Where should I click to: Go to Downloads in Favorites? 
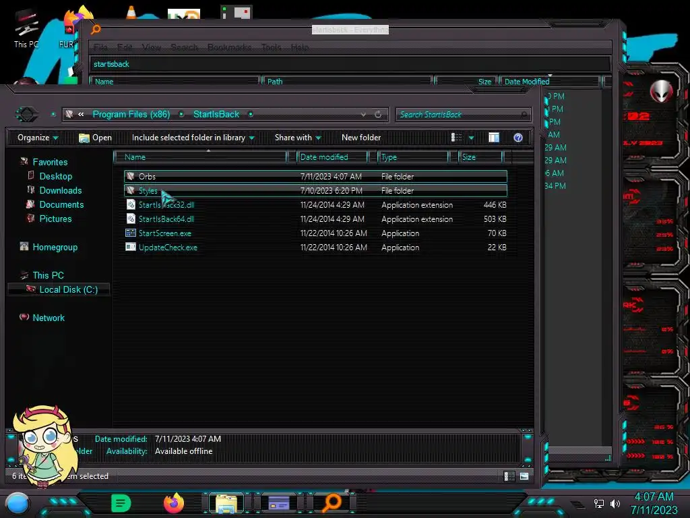(61, 190)
